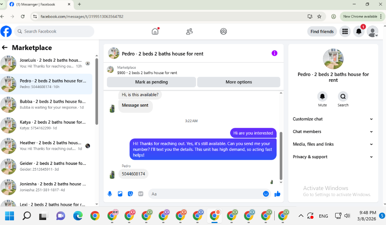
Task: Open the account profile avatar menu
Action: click(372, 31)
